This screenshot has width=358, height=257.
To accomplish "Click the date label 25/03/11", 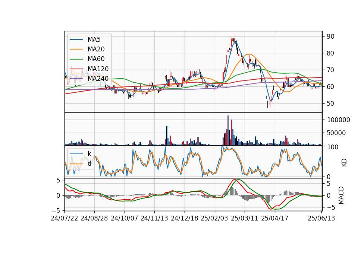I will point(245,218).
